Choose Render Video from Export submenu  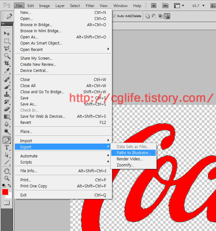133,159
